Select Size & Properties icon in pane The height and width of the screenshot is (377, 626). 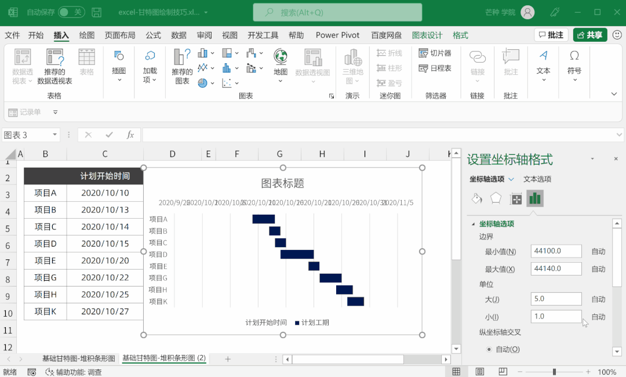click(516, 198)
